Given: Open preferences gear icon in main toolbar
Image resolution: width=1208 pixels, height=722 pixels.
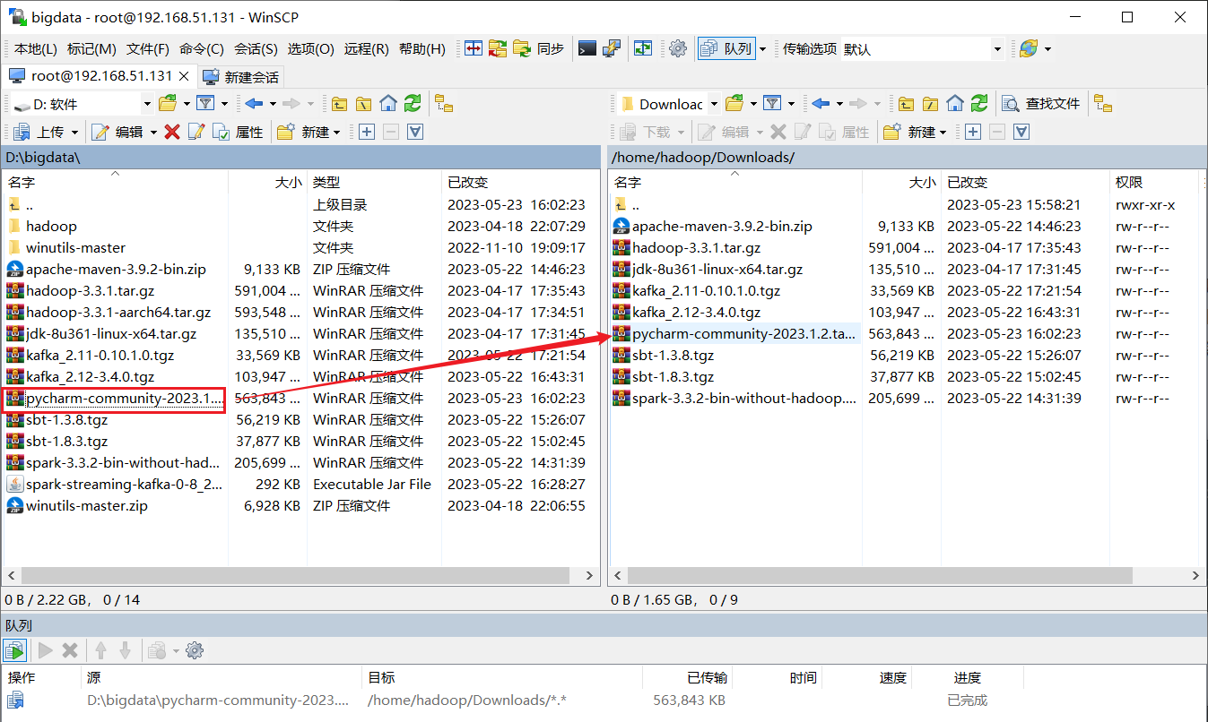Looking at the screenshot, I should click(678, 49).
